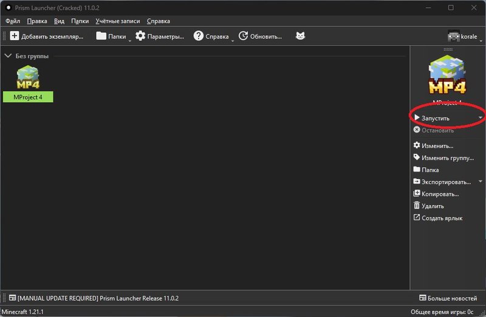This screenshot has width=486, height=317.
Task: Collapse the Без группы group
Action: (x=8, y=55)
